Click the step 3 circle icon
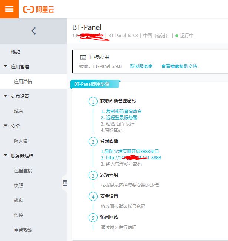228x241 pixels. (93, 175)
